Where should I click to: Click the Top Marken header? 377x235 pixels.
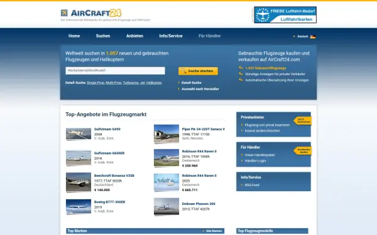[77, 231]
